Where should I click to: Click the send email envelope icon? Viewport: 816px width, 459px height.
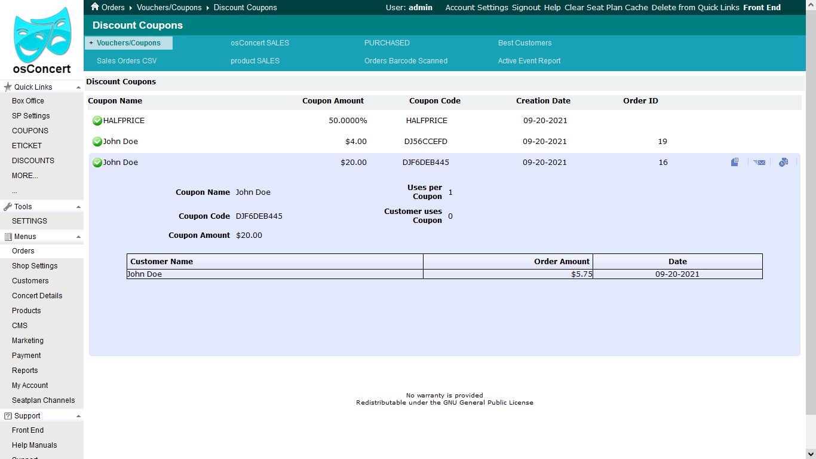click(x=759, y=162)
